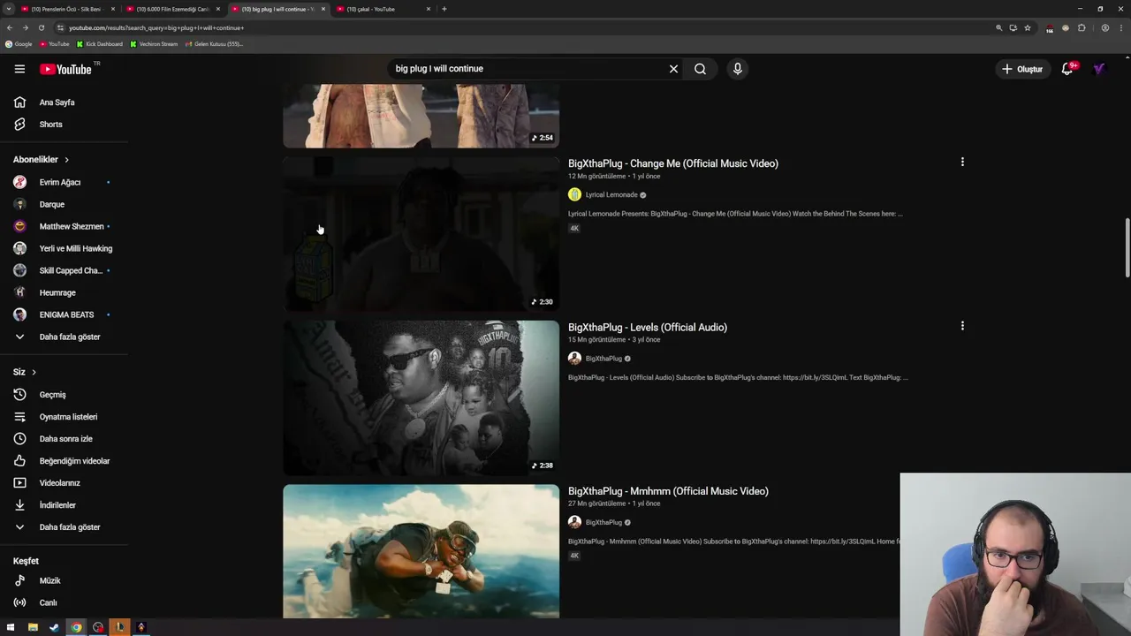Click the magnifier search button
Viewport: 1131px width, 636px height.
pos(700,69)
